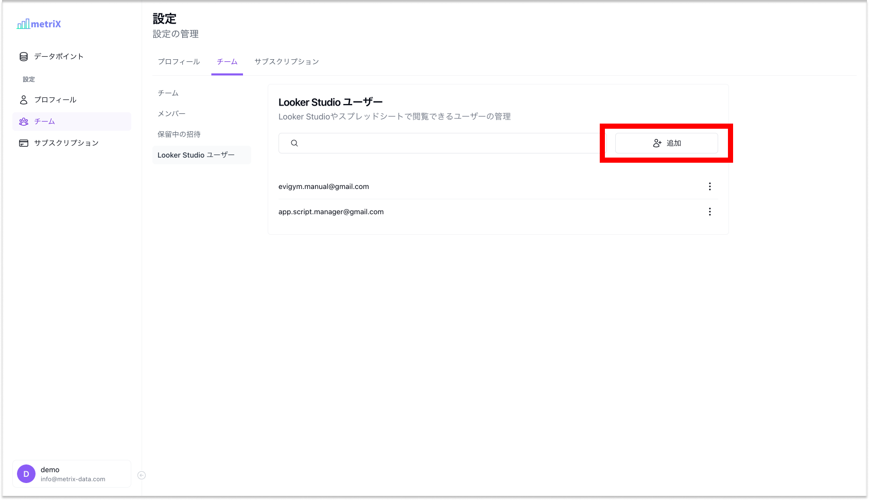The height and width of the screenshot is (500, 869).
Task: Click the metriX logo
Action: [39, 24]
